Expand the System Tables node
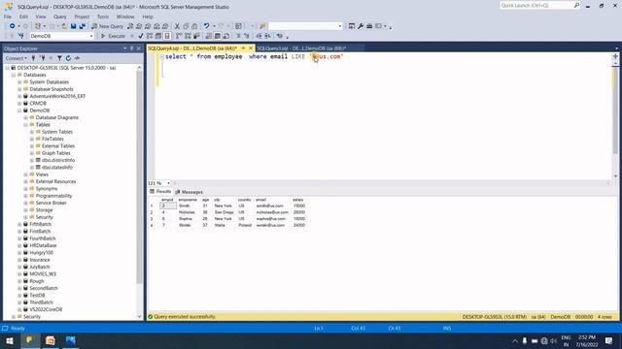Viewport: 622px width, 349px height. point(32,132)
